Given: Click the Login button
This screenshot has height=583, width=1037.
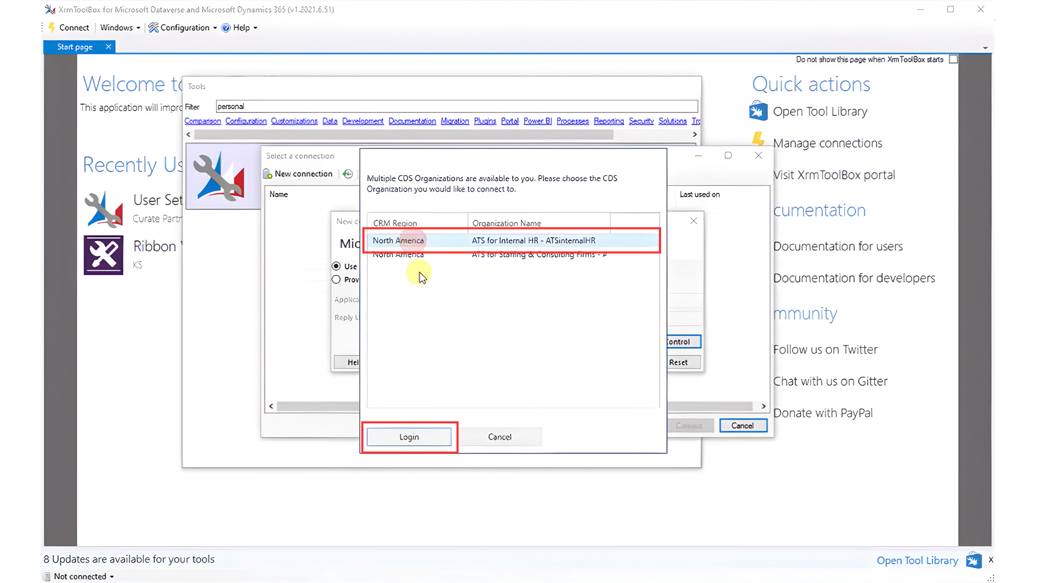Looking at the screenshot, I should (409, 437).
